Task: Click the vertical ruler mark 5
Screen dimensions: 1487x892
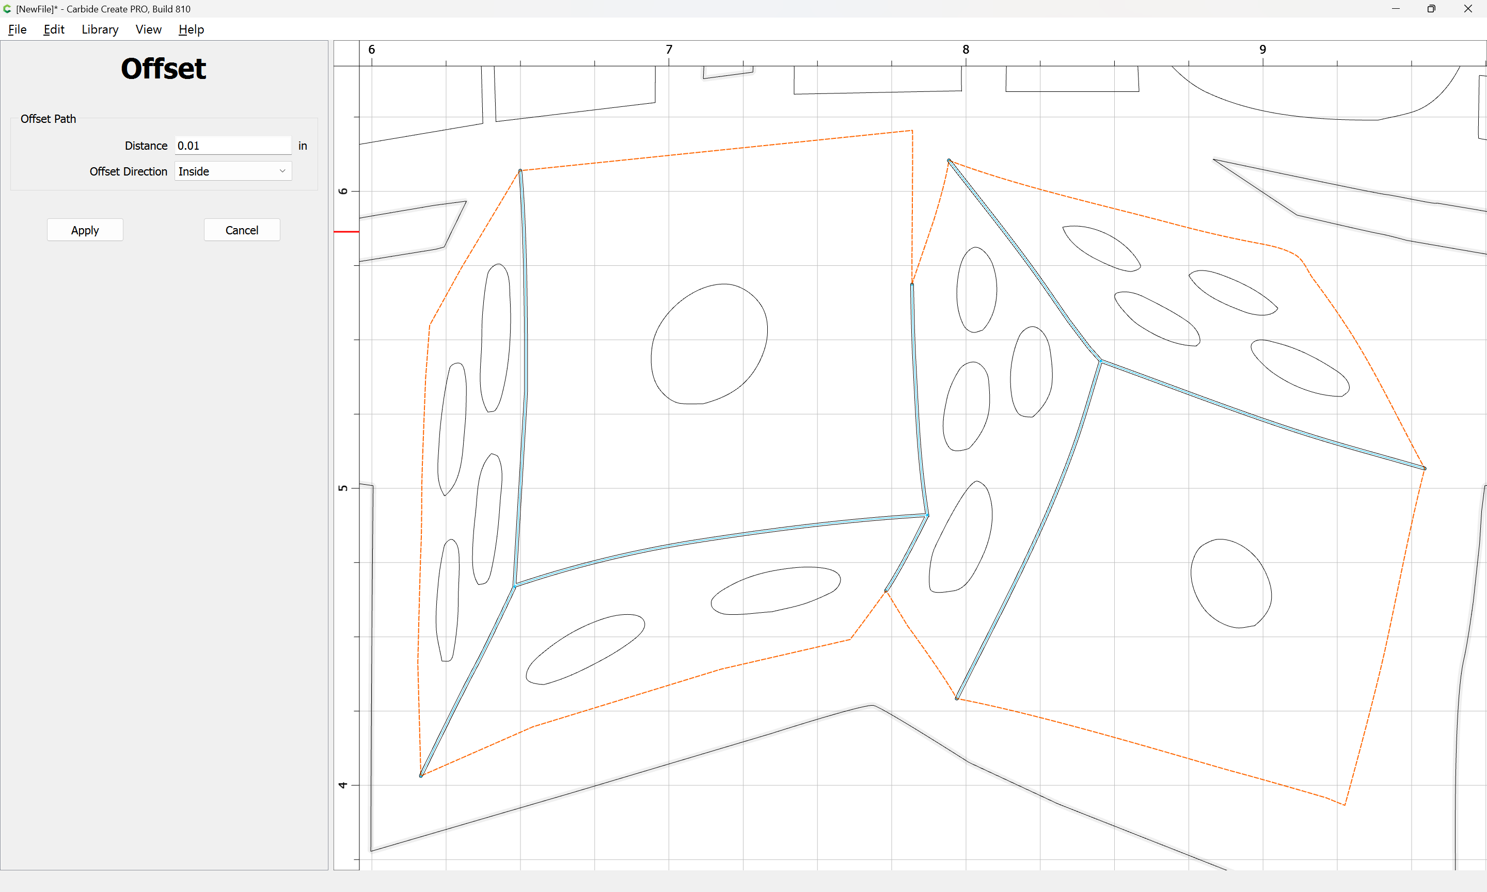Action: coord(343,488)
